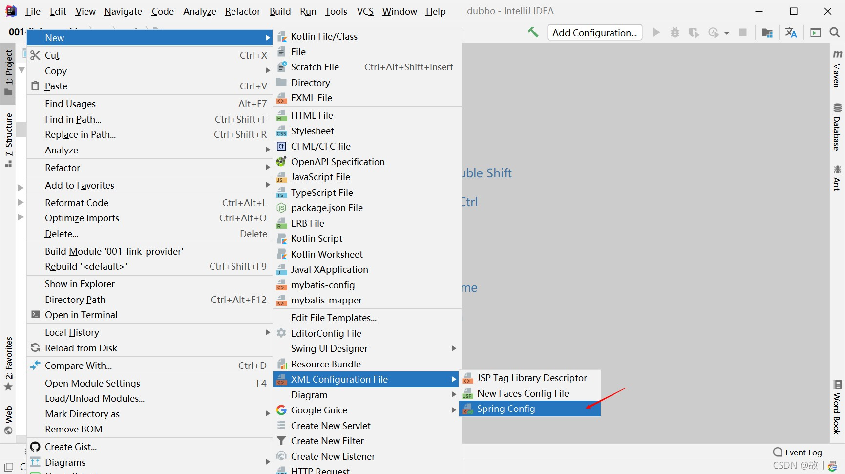
Task: Expand Add to Favorites submenu
Action: [x=149, y=185]
